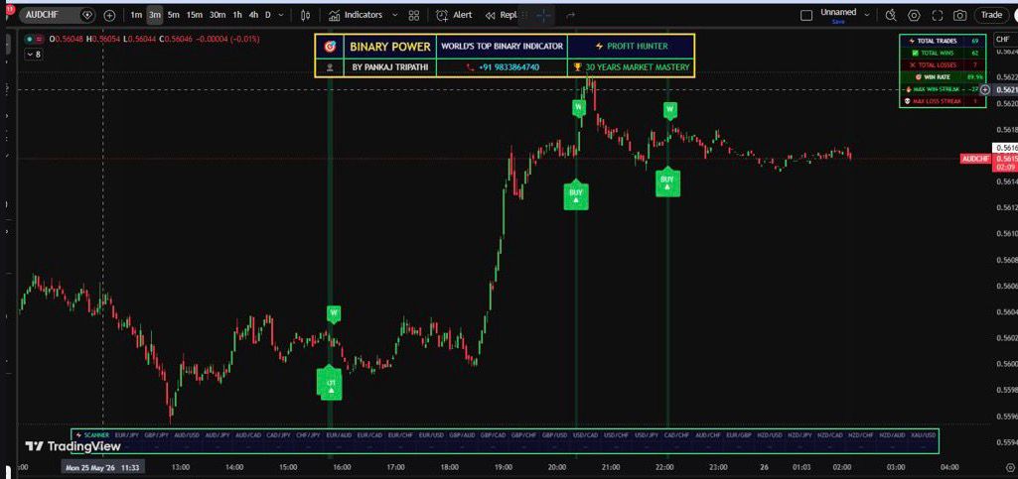Select the 15m timeframe
Viewport: 1018px width, 479px height.
coord(194,15)
